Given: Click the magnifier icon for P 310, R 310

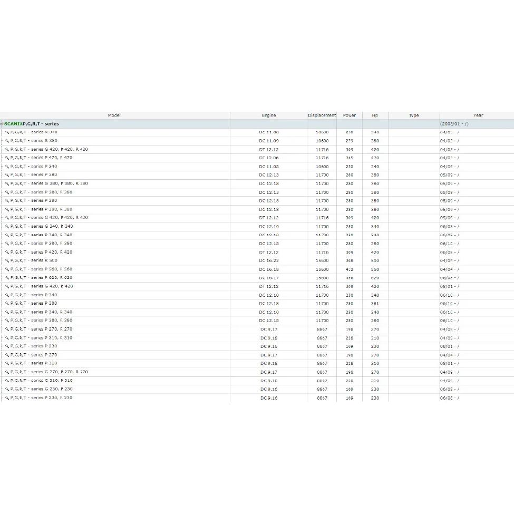Looking at the screenshot, I should click(7, 337).
